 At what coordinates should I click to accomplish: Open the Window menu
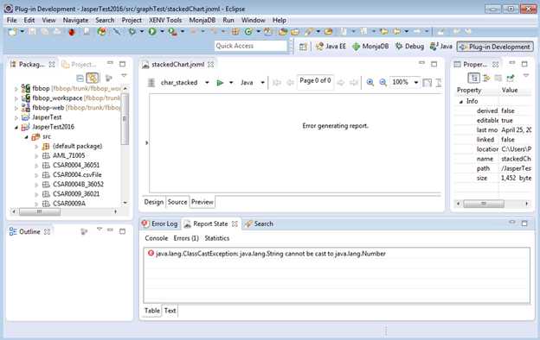tap(253, 20)
